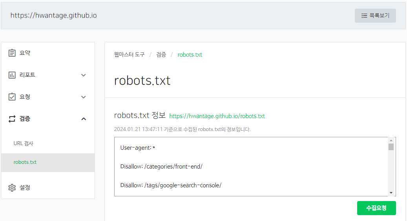The width and height of the screenshot is (407, 221).
Task: Expand the 리포트 menu chevron
Action: (83, 75)
